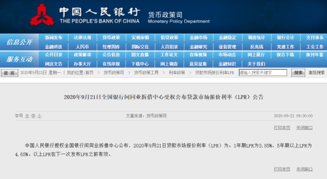Visit 网上调查 page
Screen dimensions: 327x179
(x=169, y=64)
